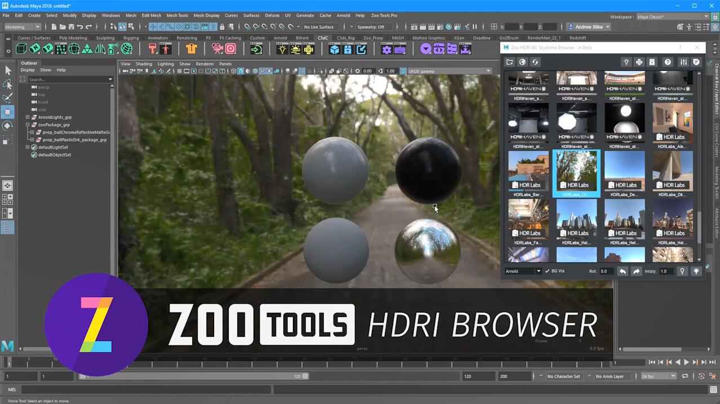The width and height of the screenshot is (720, 404).
Task: Toggle the lit lightbulb button beside Intsty
Action: [697, 271]
